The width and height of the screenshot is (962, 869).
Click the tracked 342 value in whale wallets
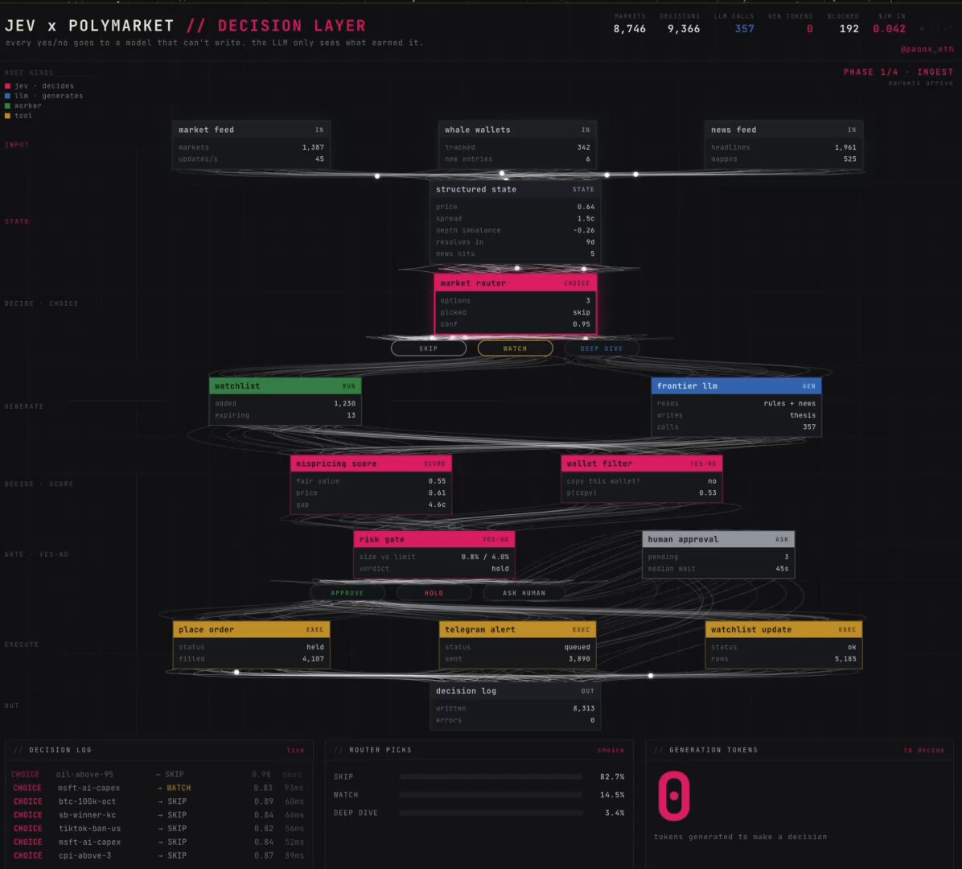click(583, 147)
